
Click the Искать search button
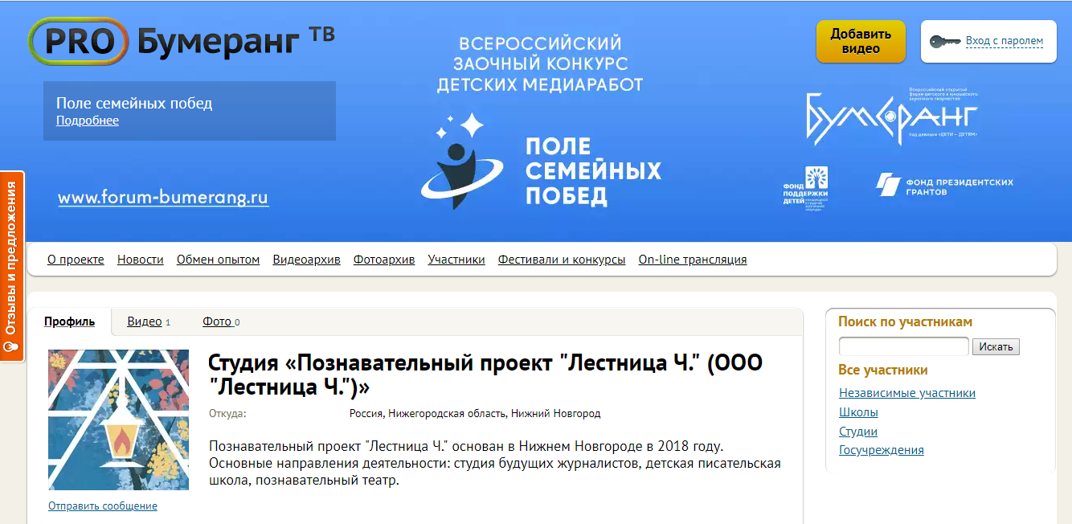(996, 346)
